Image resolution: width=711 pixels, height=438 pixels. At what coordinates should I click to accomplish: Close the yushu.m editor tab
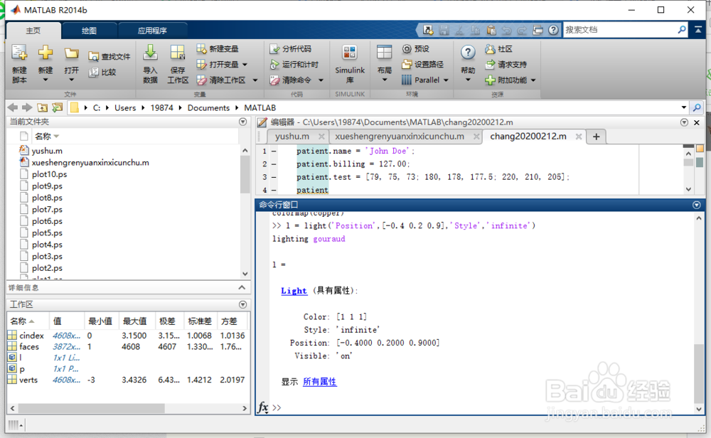[x=321, y=137]
